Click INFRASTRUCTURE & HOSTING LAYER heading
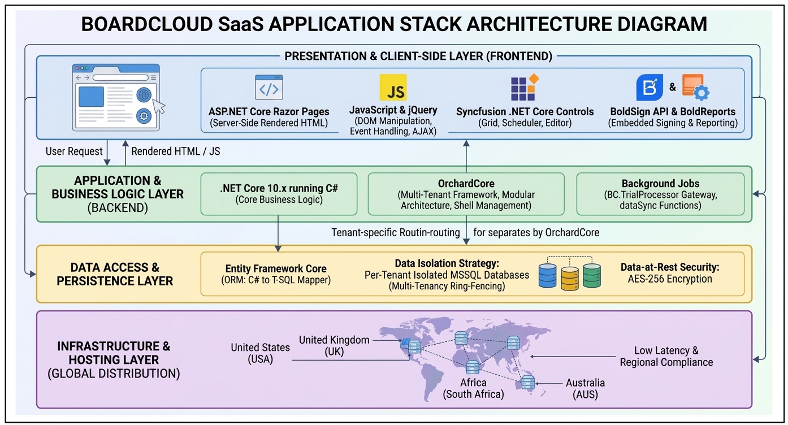Image resolution: width=788 pixels, height=425 pixels. (x=114, y=353)
